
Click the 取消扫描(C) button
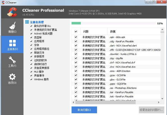click(x=84, y=110)
